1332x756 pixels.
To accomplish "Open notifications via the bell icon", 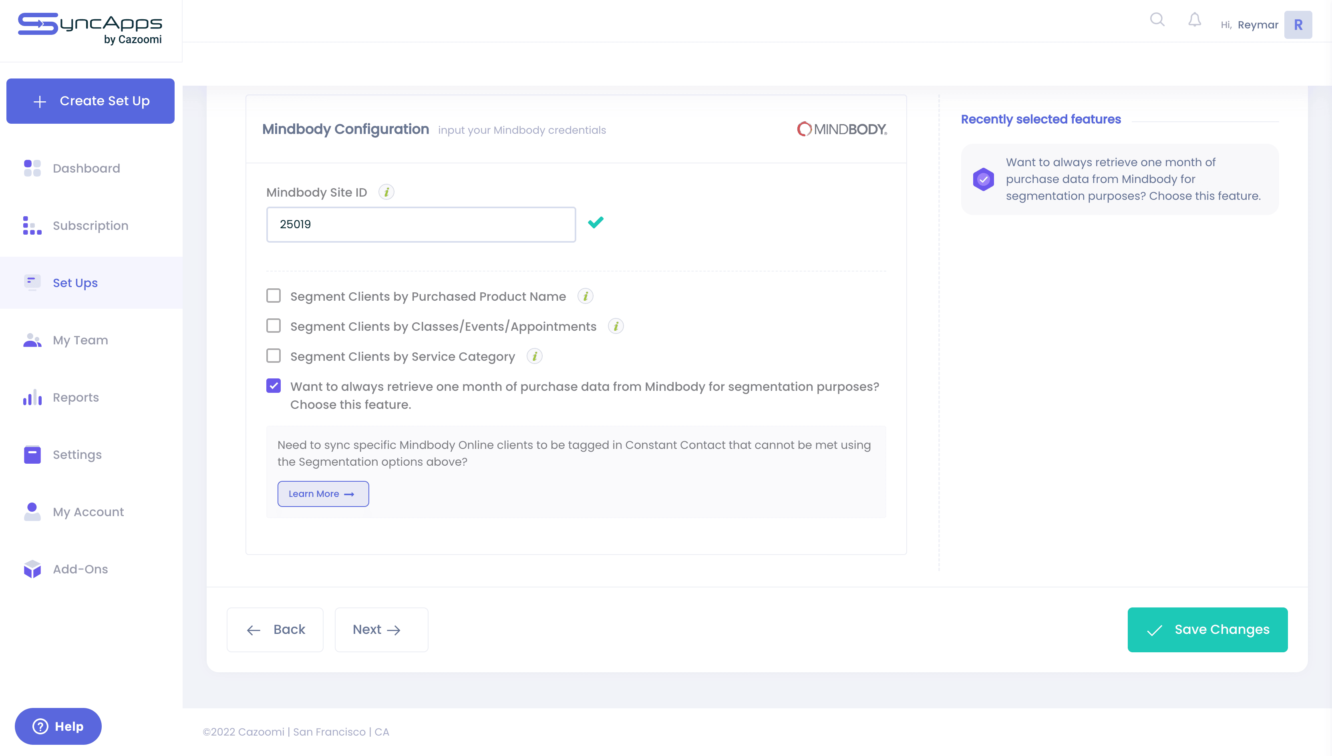I will coord(1194,20).
